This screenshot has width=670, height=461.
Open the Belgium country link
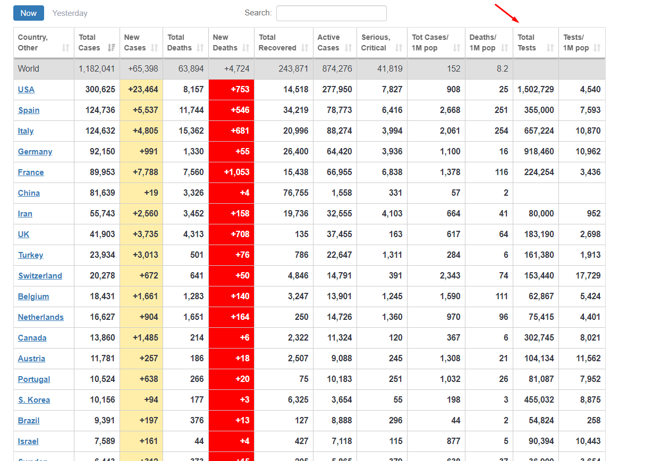(33, 296)
